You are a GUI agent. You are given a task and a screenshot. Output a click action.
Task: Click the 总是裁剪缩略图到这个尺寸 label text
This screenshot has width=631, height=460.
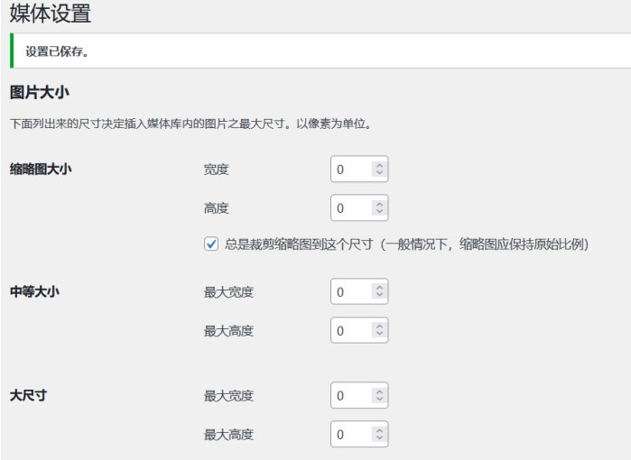tap(406, 244)
